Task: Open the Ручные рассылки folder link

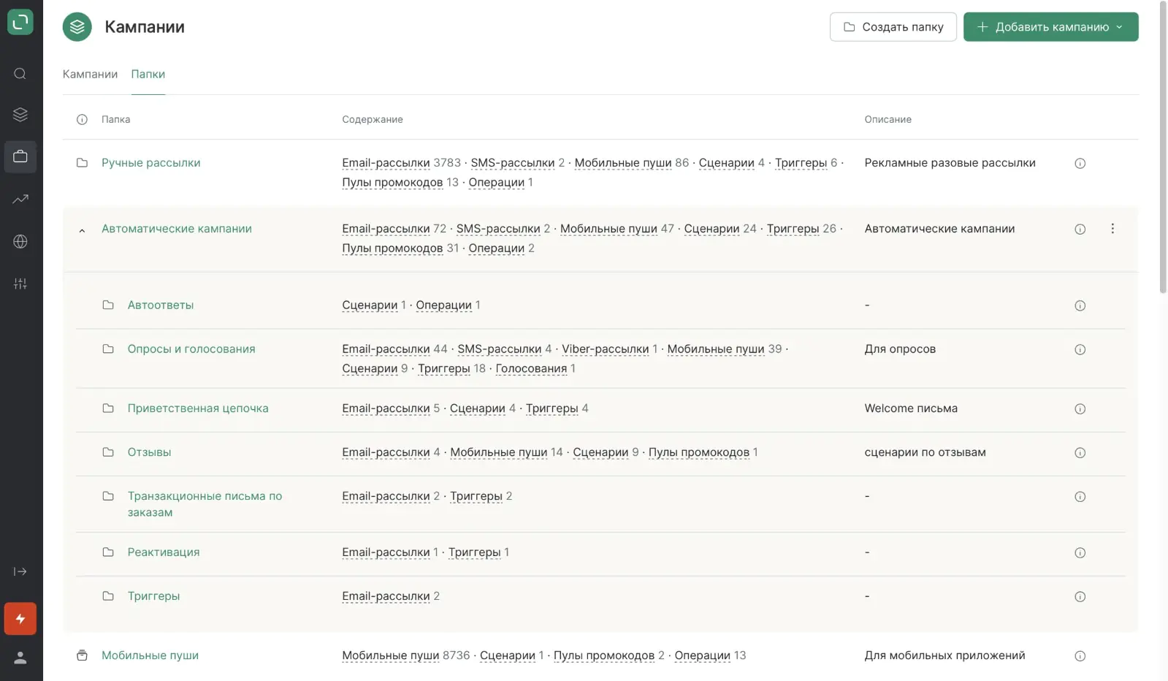Action: coord(150,163)
